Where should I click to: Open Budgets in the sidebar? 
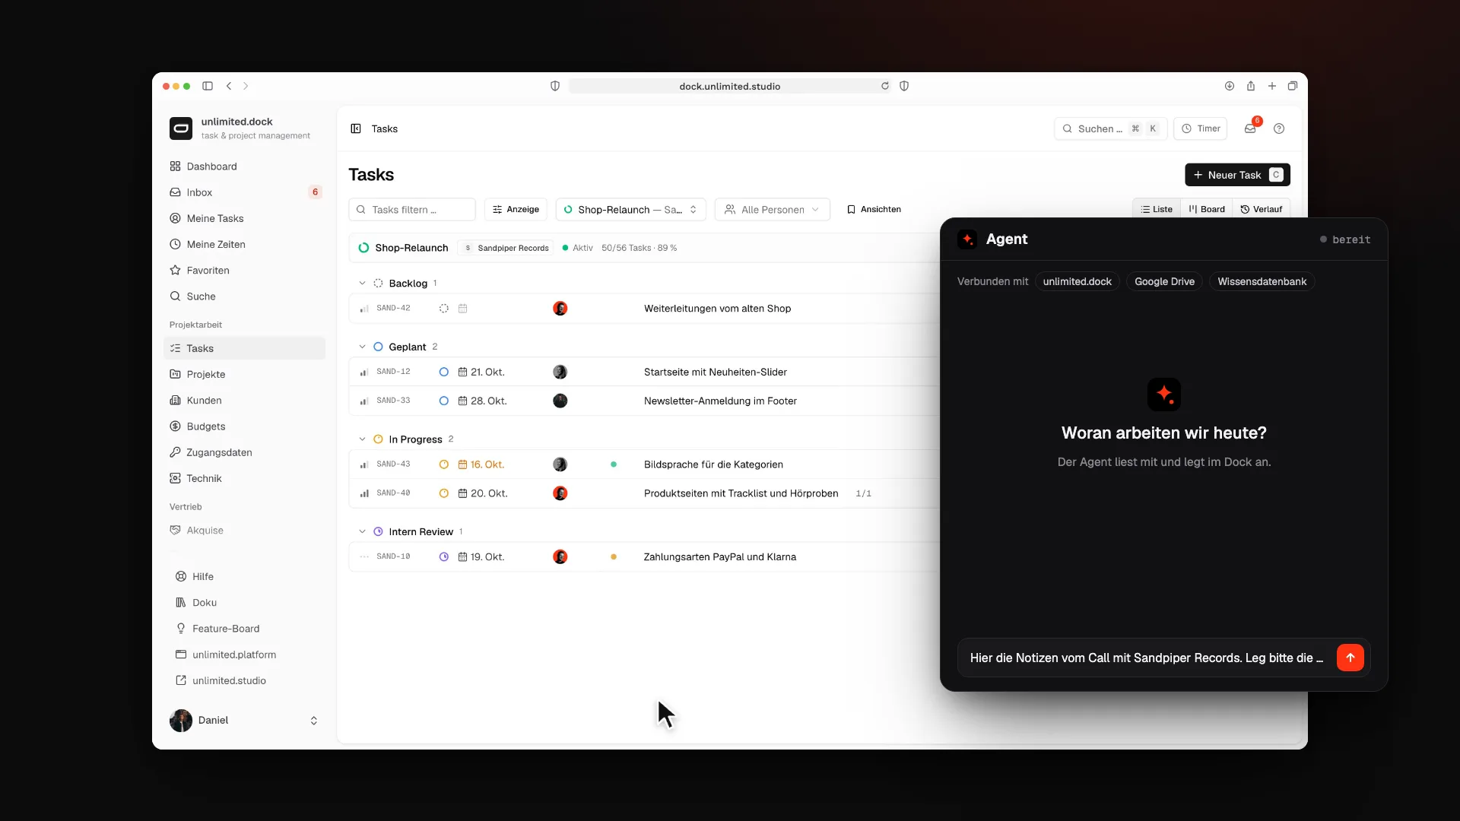pos(244,426)
